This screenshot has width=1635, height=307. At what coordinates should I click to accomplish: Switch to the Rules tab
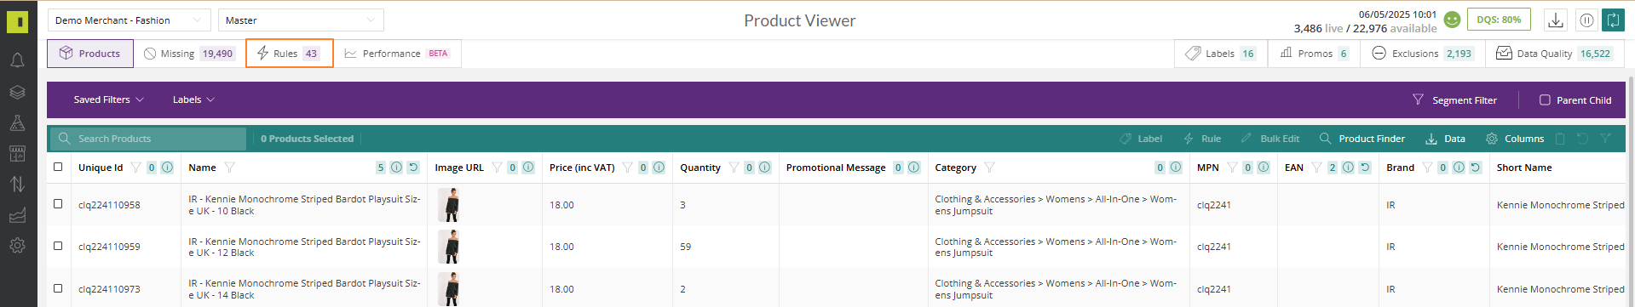(x=290, y=53)
